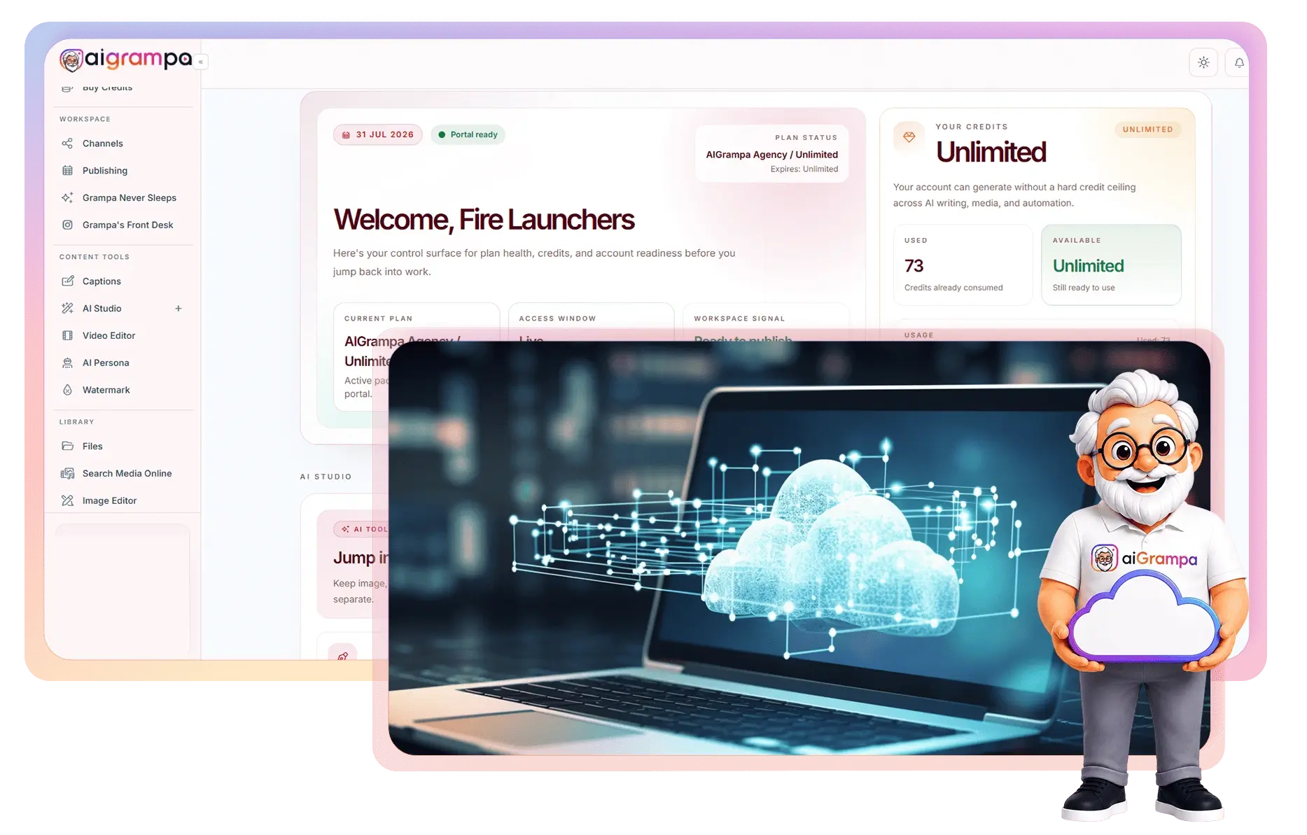Toggle the light/dark theme sun button

tap(1203, 62)
